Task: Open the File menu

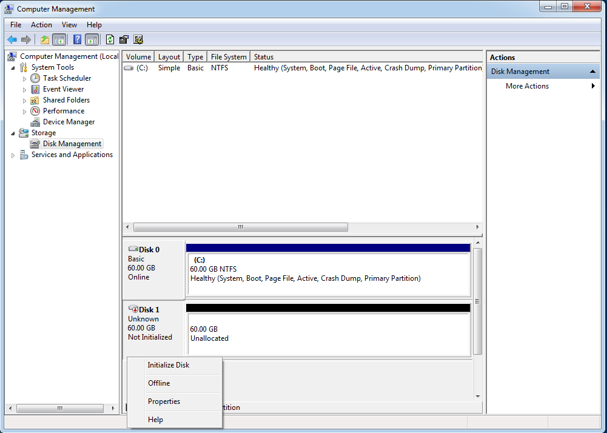Action: tap(16, 25)
